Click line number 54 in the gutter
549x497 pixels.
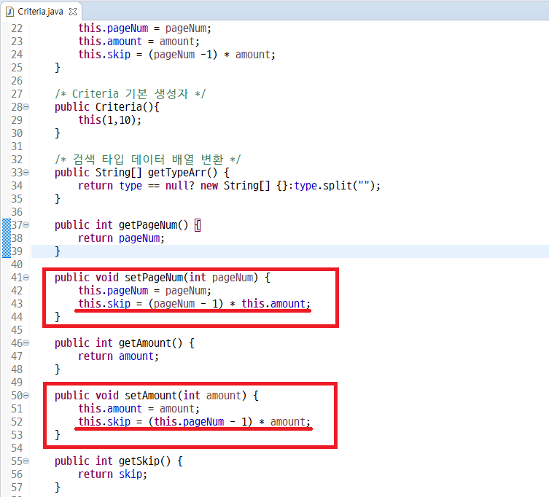click(x=17, y=448)
